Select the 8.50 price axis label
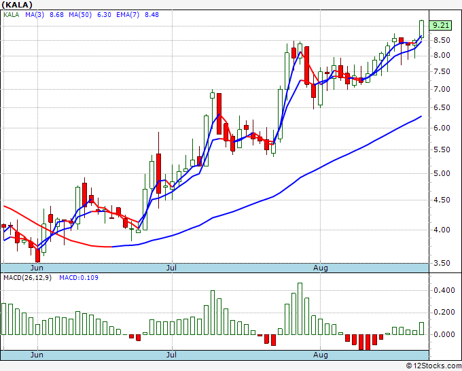 click(442, 40)
